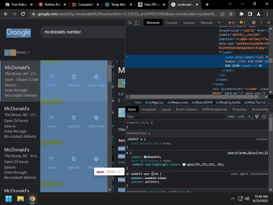Open File Explorer from the taskbar
Viewport: 273px width, 205px height.
pyautogui.click(x=20, y=199)
